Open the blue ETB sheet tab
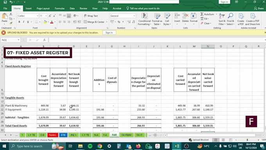The height and width of the screenshot is (150, 266). 63,135
